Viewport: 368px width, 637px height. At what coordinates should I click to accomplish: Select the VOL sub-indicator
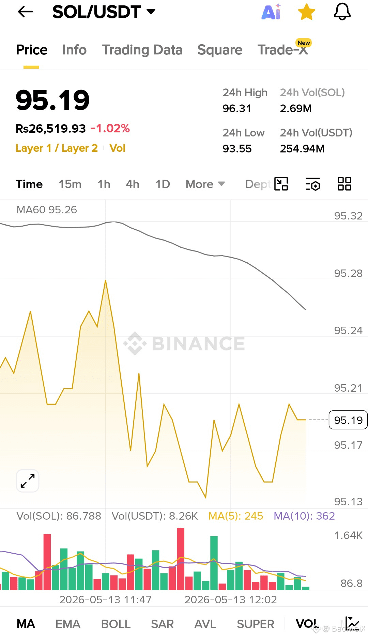coord(307,624)
